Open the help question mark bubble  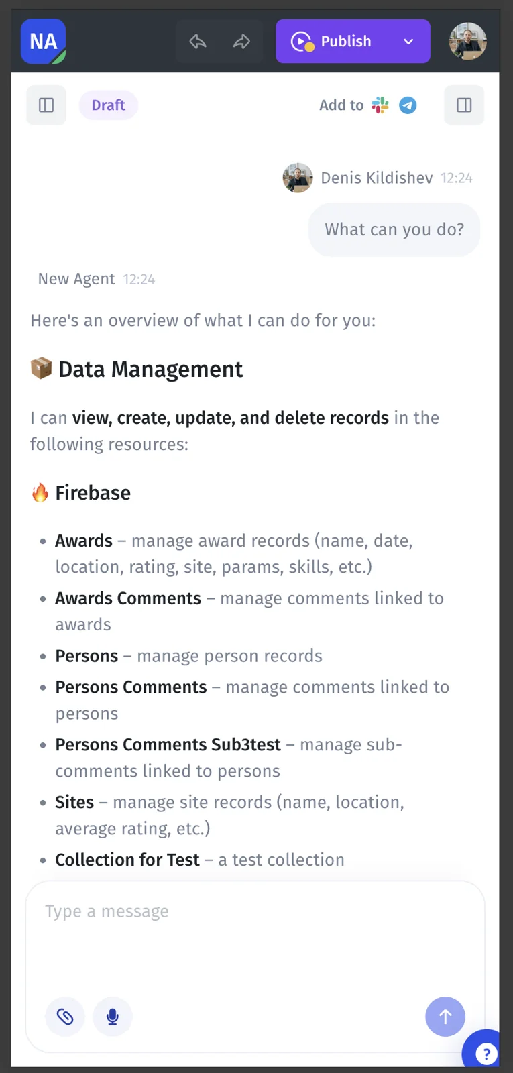(x=486, y=1053)
